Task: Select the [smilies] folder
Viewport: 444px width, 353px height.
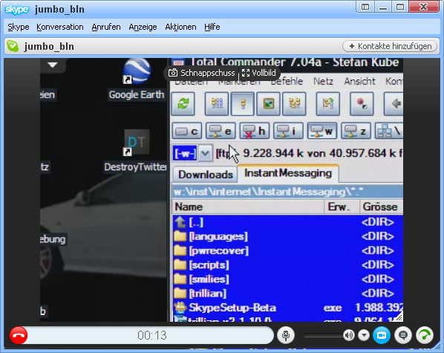Action: click(x=287, y=279)
